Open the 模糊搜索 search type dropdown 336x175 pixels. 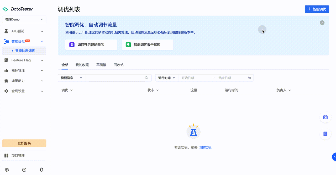72,78
